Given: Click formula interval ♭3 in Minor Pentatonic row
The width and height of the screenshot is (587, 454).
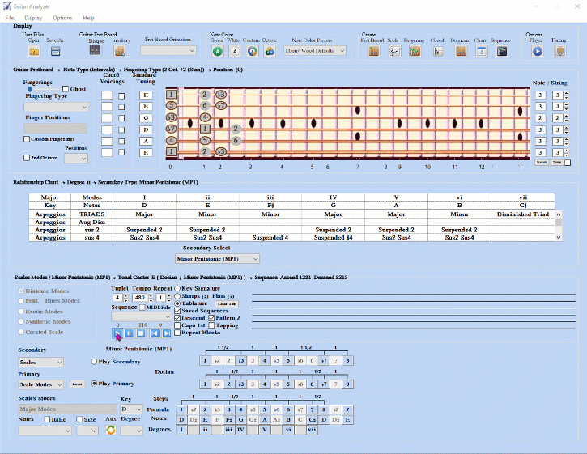Looking at the screenshot, I should click(x=240, y=361).
